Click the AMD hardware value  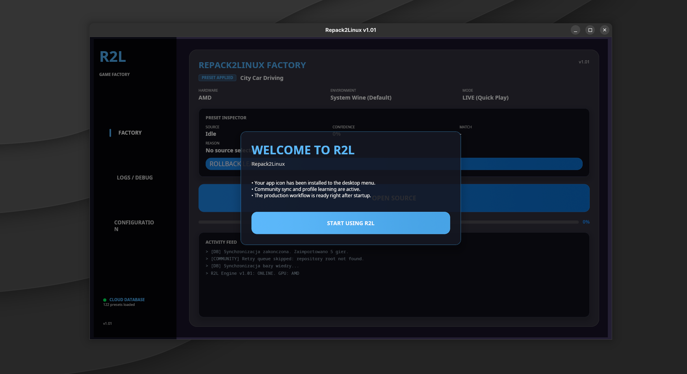click(205, 98)
